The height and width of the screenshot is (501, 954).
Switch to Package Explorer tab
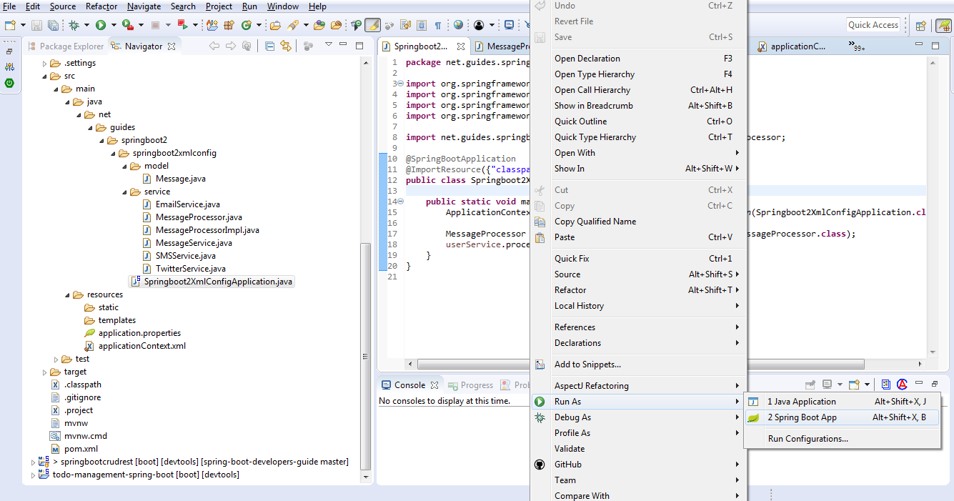[66, 46]
